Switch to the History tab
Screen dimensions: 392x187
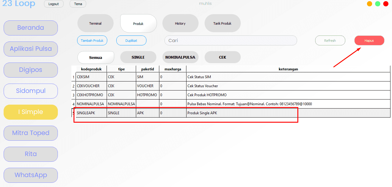click(x=180, y=23)
